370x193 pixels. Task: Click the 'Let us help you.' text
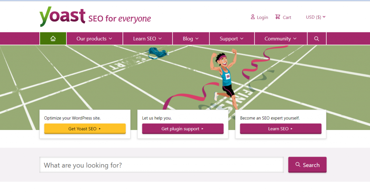coord(157,118)
